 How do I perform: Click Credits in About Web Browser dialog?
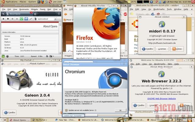139,105
